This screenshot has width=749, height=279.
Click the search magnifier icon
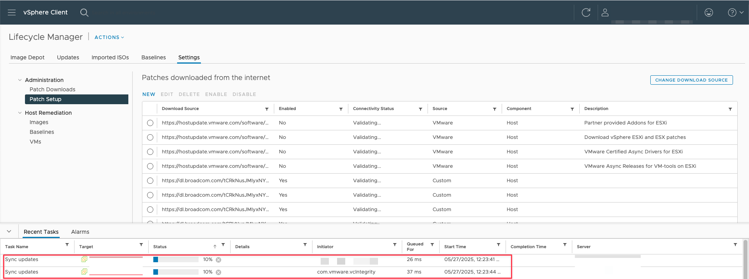(x=84, y=12)
